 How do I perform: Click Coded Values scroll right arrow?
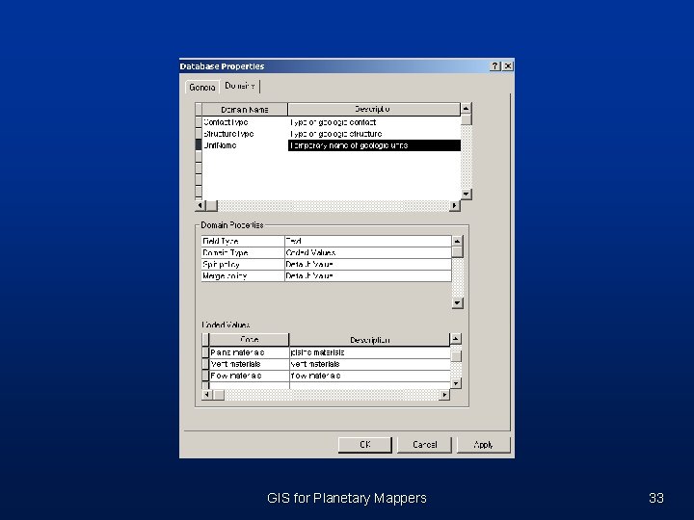[x=444, y=395]
